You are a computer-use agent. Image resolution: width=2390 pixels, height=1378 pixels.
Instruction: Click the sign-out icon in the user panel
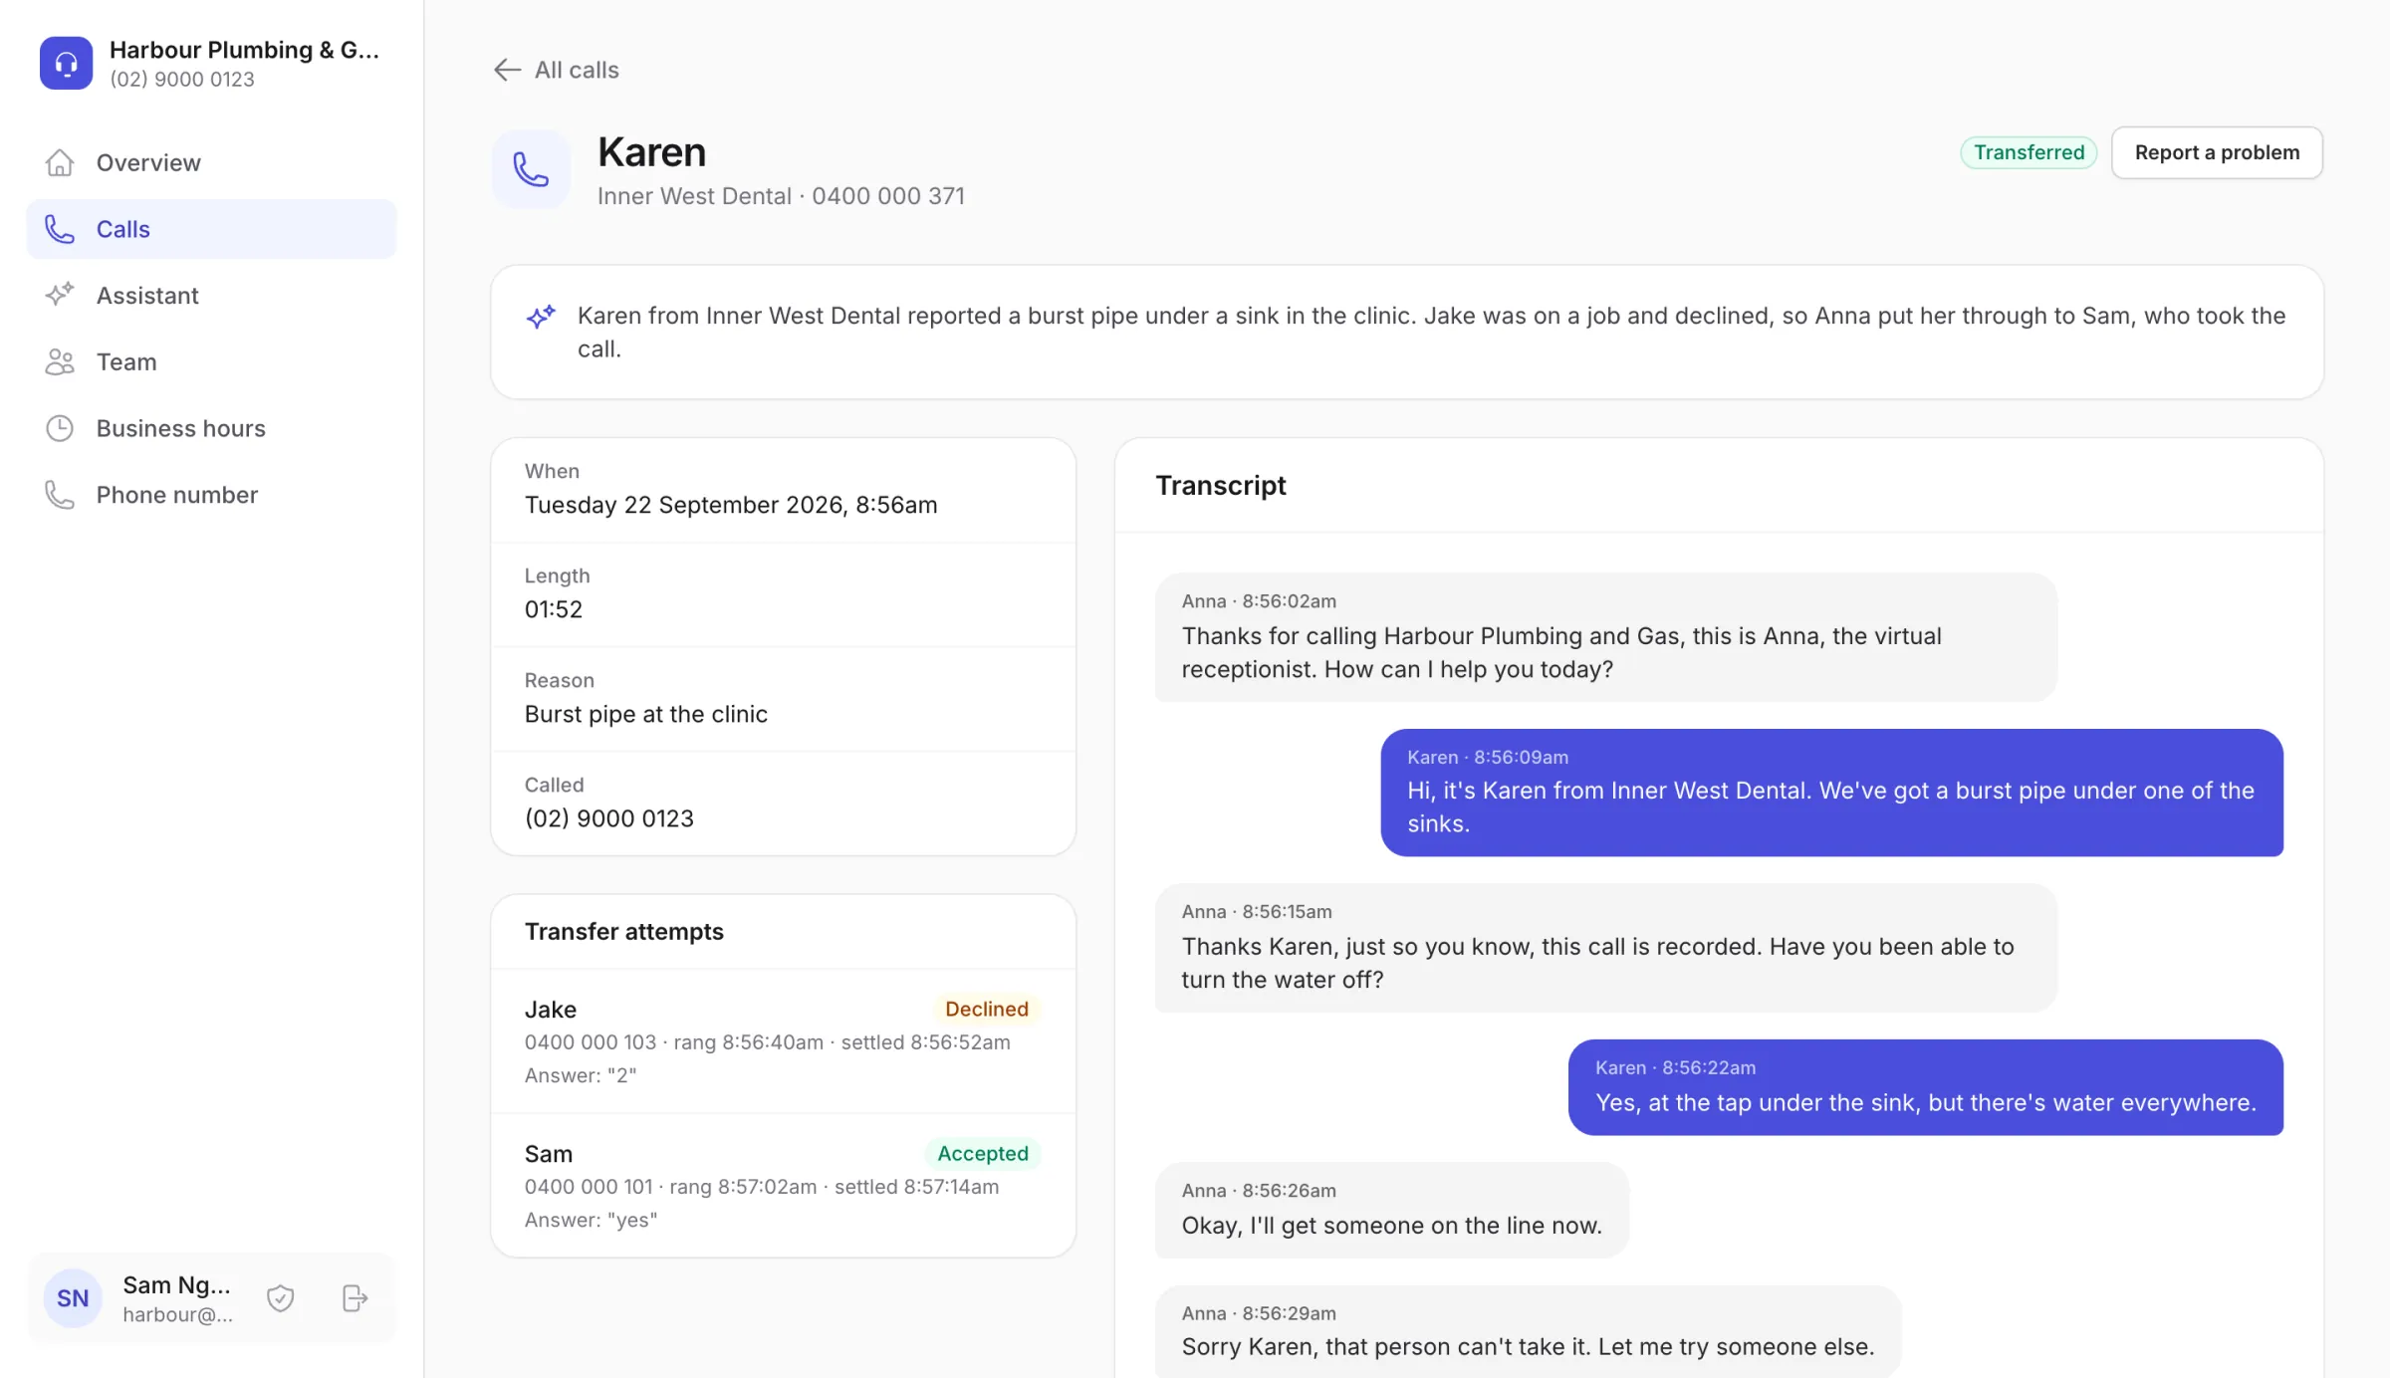(355, 1298)
